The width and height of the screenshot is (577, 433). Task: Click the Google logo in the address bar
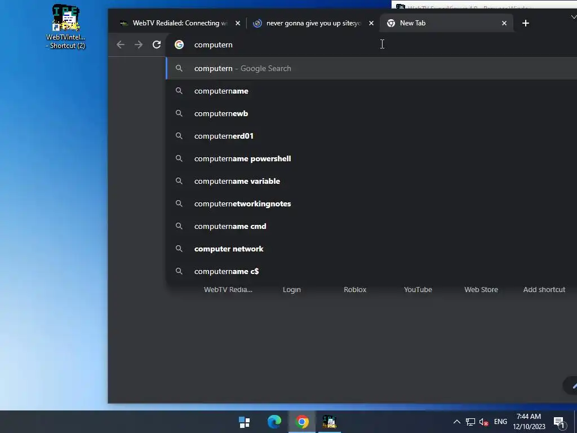(179, 45)
